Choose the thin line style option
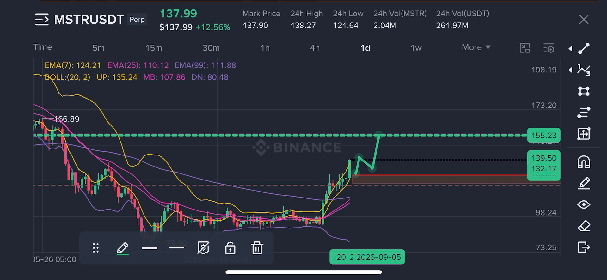The image size is (607, 280). coord(176,248)
